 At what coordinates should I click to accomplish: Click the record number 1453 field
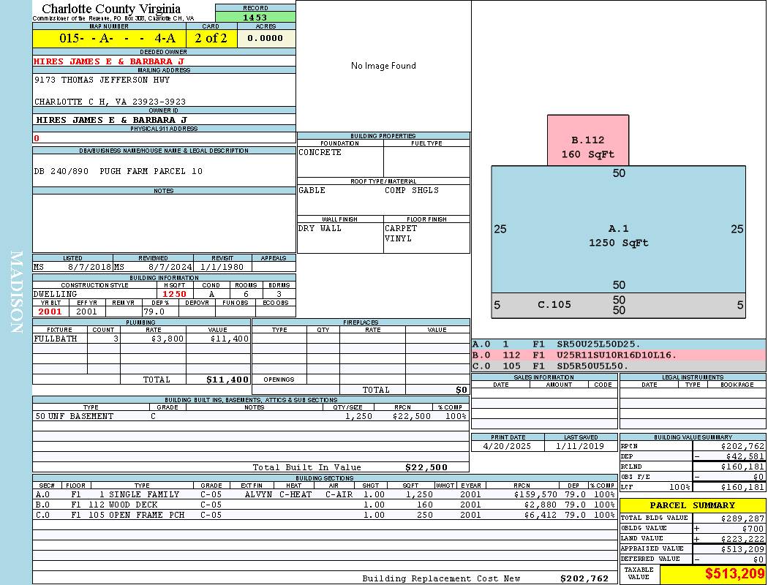(x=255, y=17)
